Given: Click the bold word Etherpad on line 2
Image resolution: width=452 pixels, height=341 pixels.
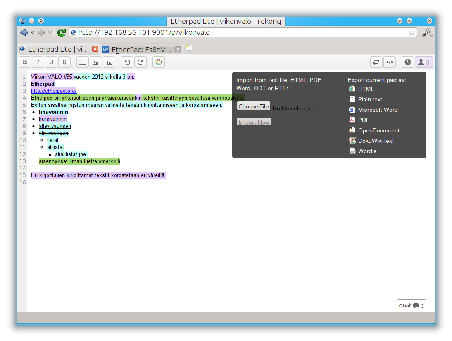Looking at the screenshot, I should (43, 84).
